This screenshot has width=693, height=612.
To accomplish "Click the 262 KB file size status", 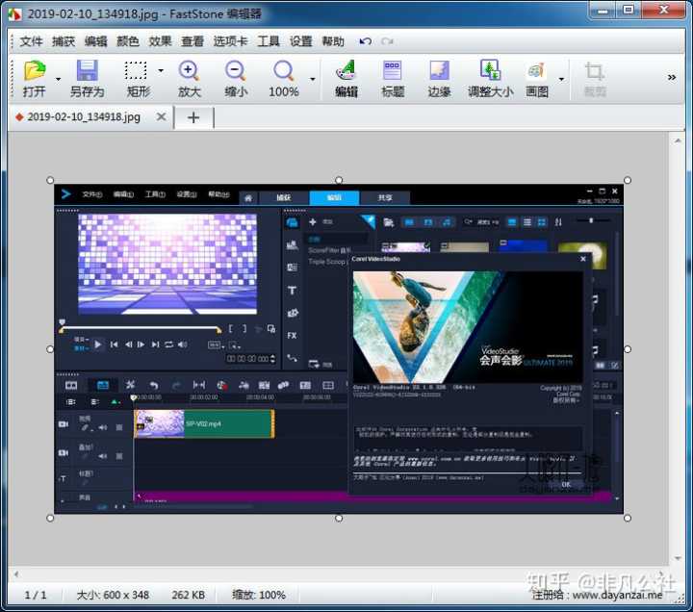I will click(x=189, y=595).
